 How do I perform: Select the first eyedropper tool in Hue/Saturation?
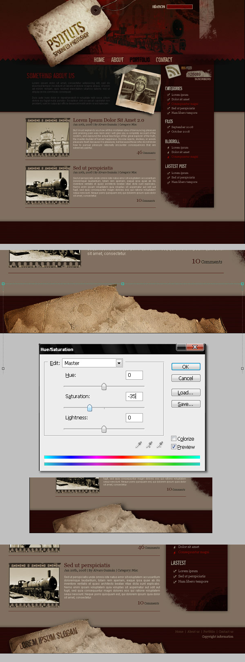pos(138,445)
